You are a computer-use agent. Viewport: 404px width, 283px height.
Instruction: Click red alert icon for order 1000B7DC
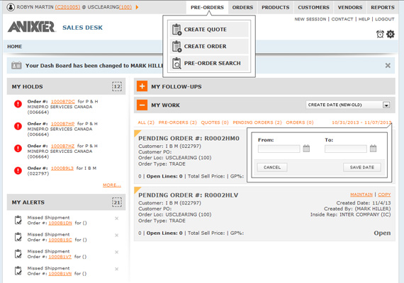click(x=18, y=104)
